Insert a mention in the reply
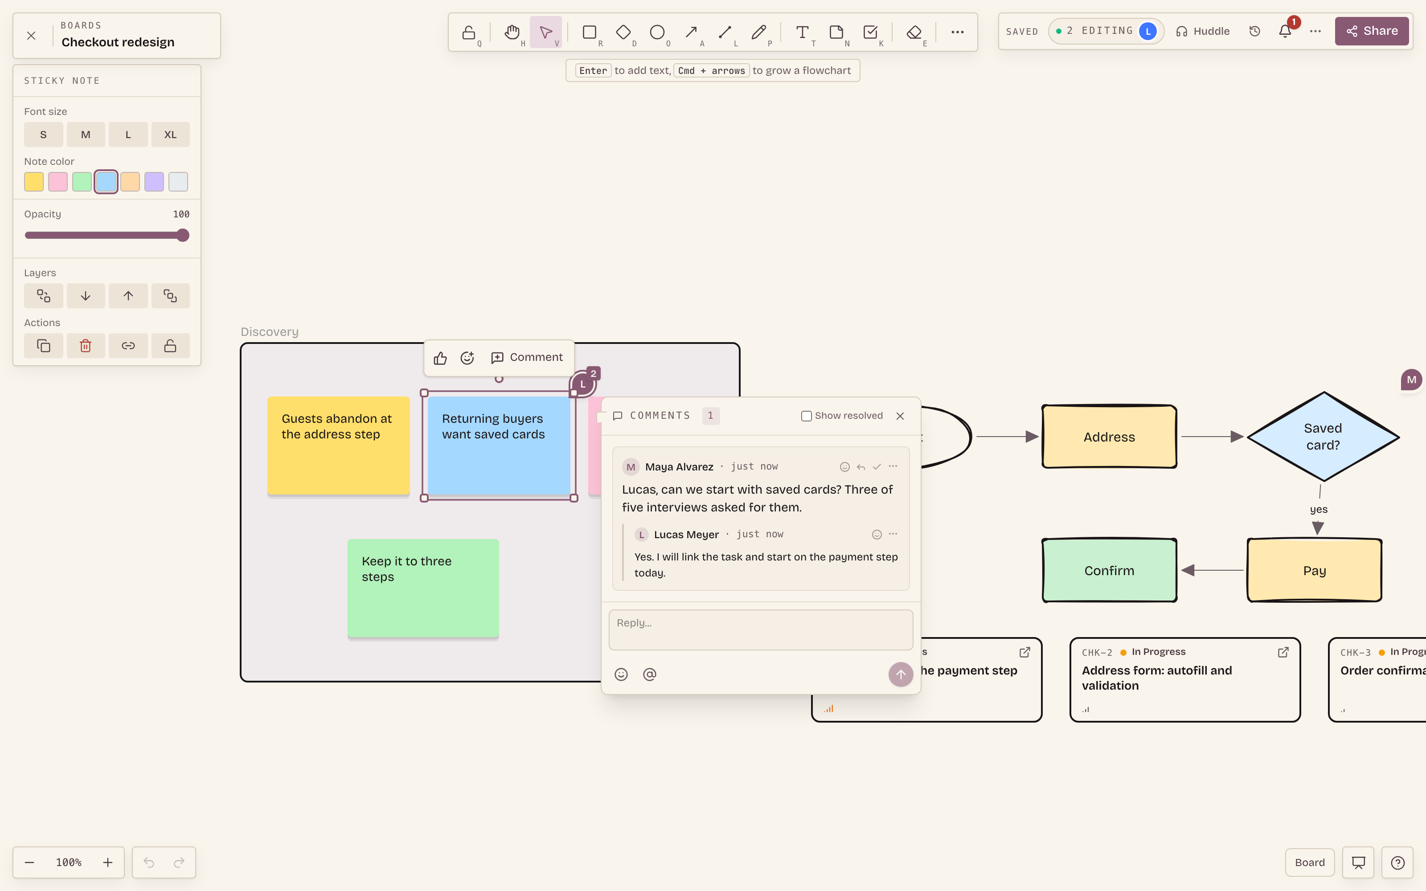This screenshot has height=891, width=1426. tap(649, 674)
